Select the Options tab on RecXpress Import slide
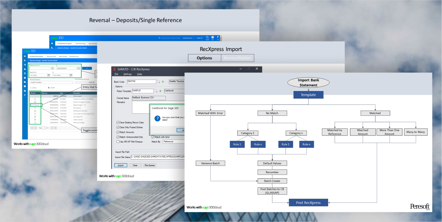This screenshot has width=442, height=222. (204, 58)
